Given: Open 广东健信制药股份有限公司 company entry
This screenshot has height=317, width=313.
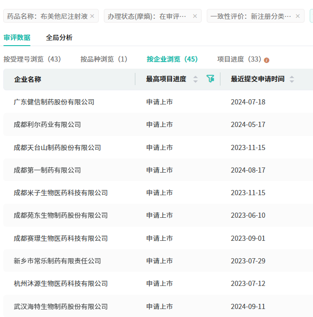Looking at the screenshot, I should (54, 102).
